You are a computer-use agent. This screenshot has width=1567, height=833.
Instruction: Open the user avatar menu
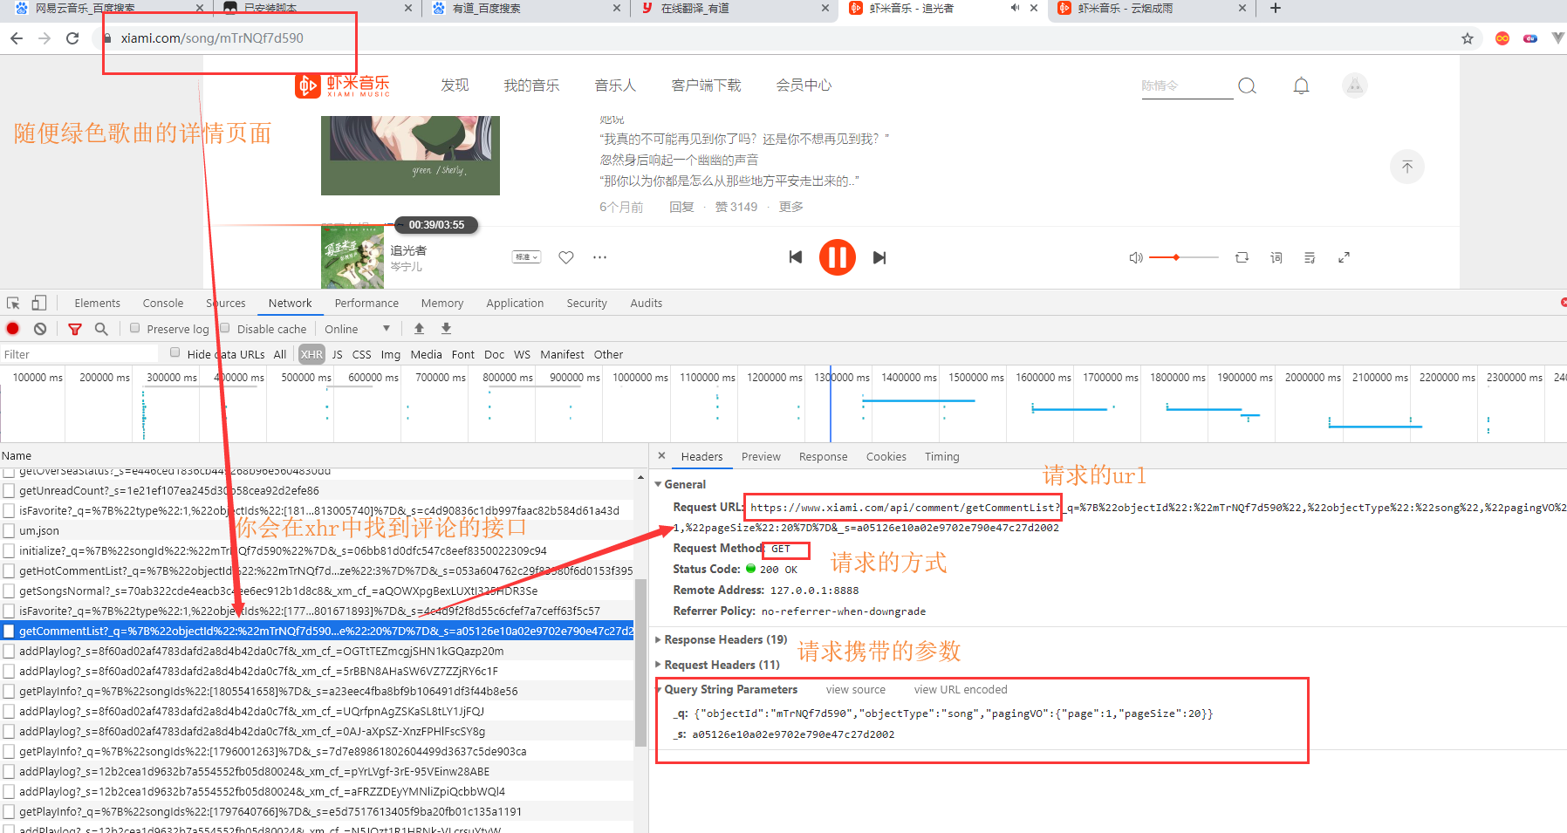[1354, 85]
